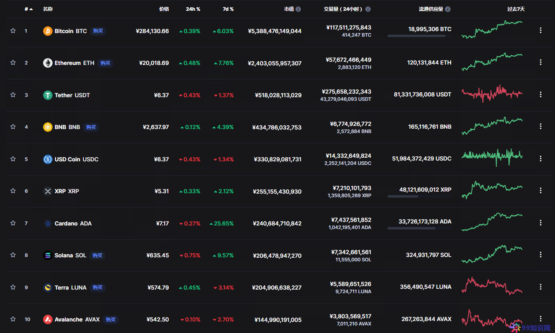Viewport: 555px width, 333px height.
Task: Sort by the 名称 column header
Action: tap(48, 9)
